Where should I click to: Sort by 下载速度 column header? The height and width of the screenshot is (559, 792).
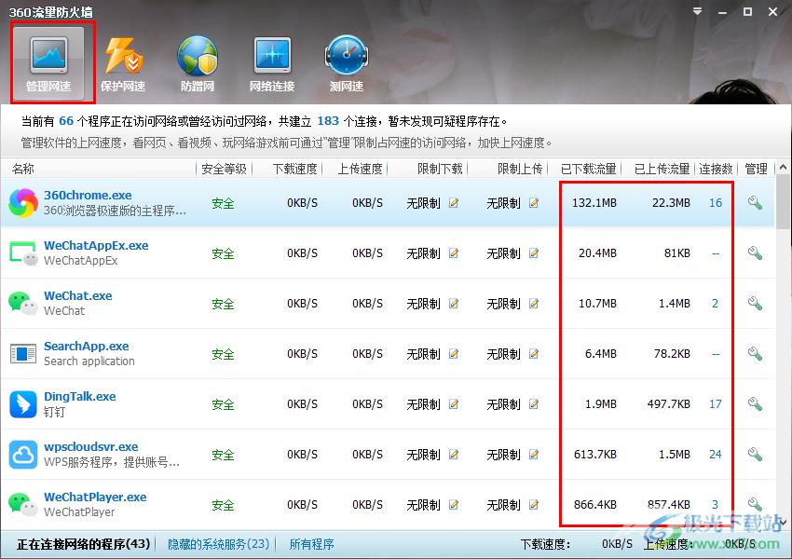(x=295, y=169)
